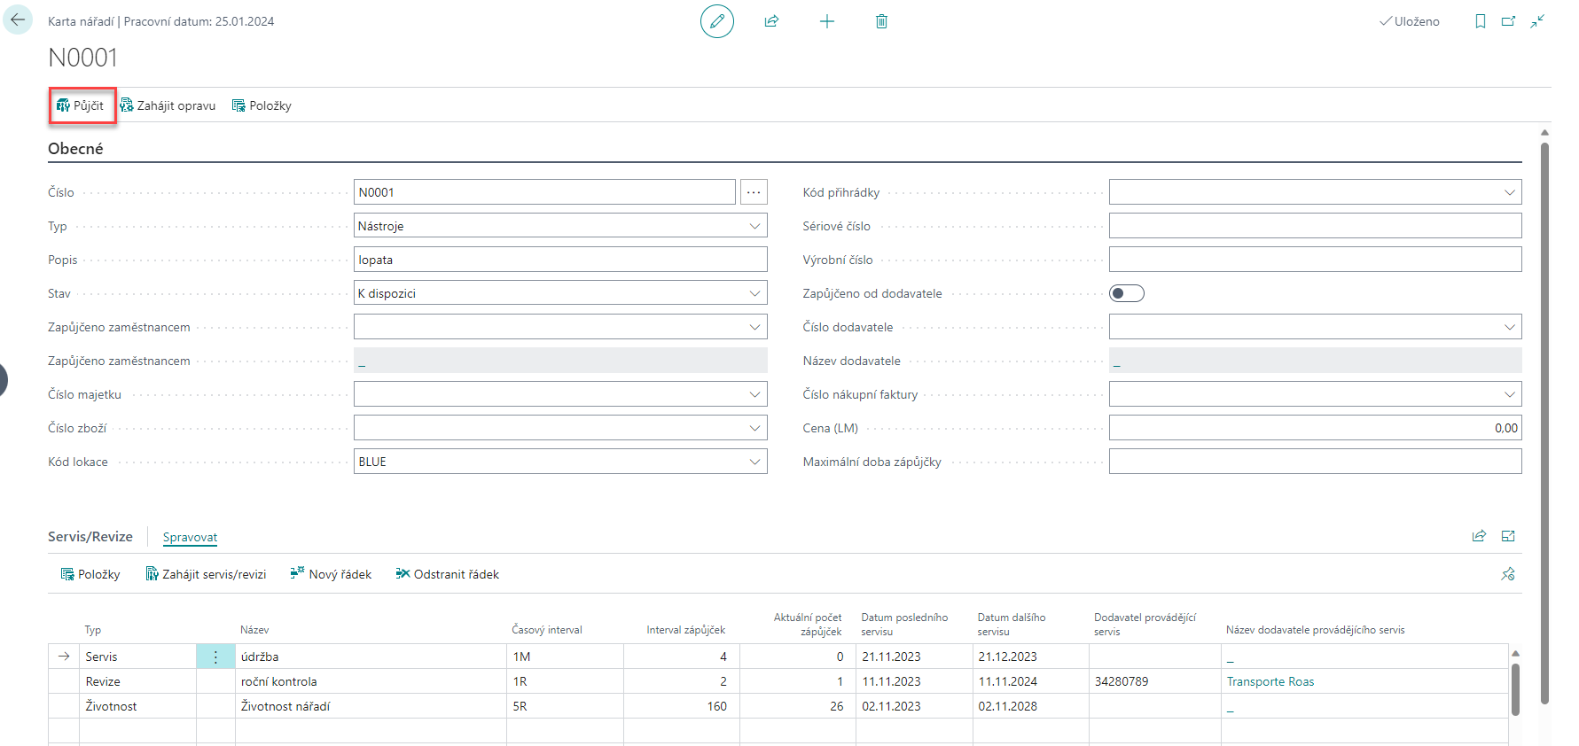Click the pin icon in Servis/Revize toolbar
The image size is (1579, 746).
(1507, 574)
